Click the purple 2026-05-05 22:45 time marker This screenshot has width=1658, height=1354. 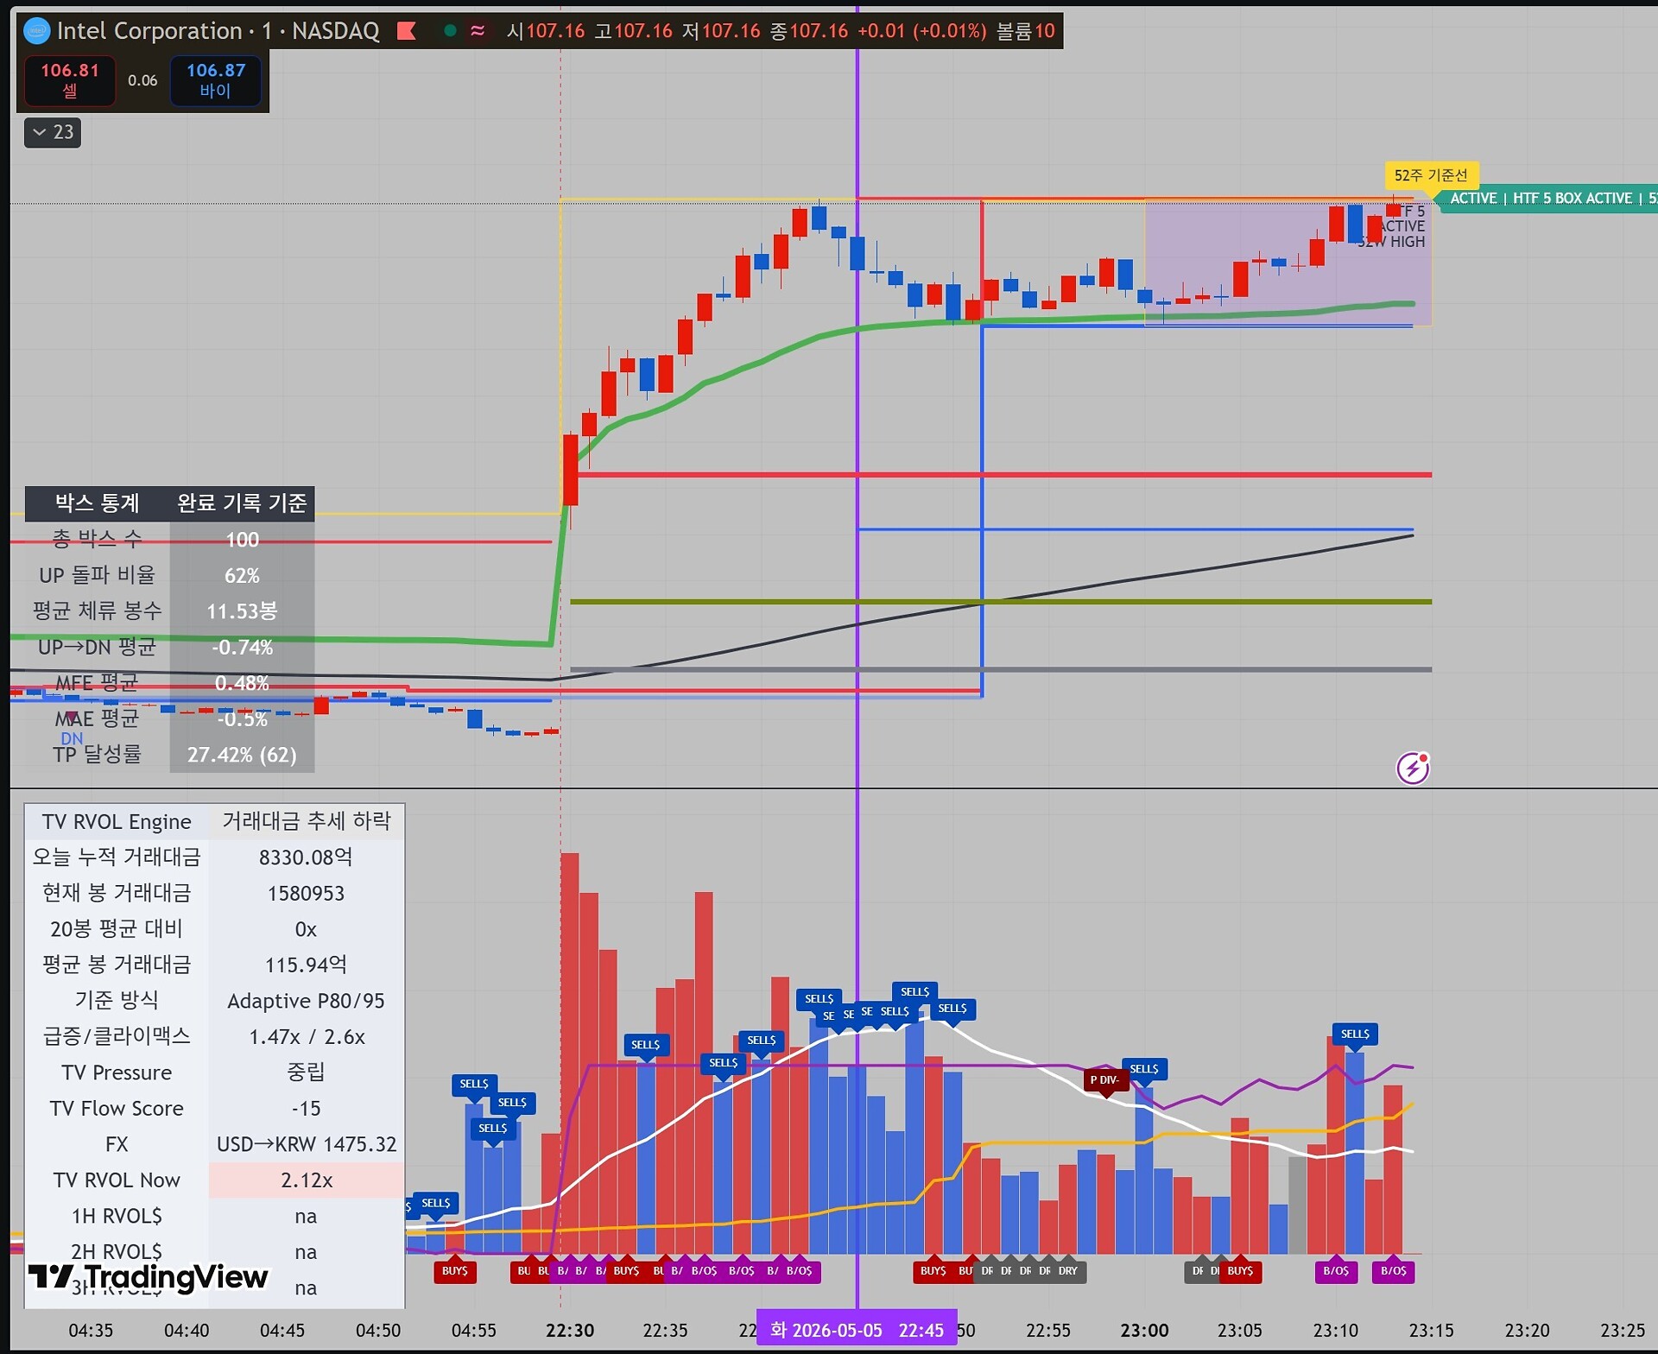[857, 1330]
